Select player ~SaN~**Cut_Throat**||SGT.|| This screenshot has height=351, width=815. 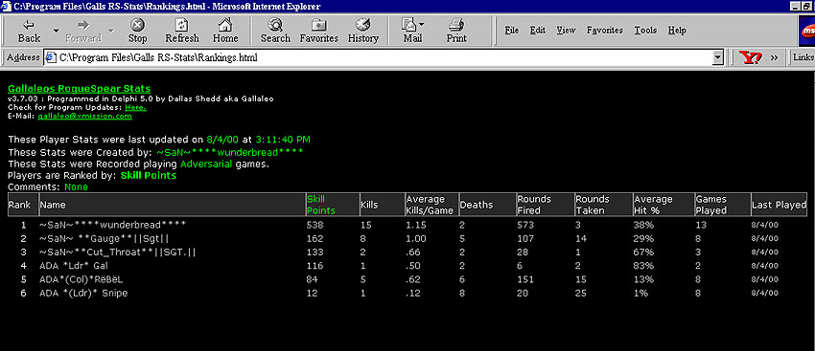click(117, 252)
